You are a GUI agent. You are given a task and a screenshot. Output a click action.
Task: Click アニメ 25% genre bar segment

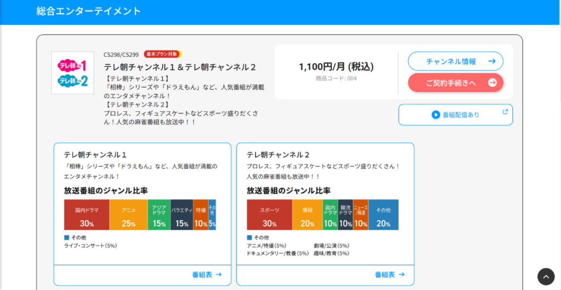click(x=129, y=215)
